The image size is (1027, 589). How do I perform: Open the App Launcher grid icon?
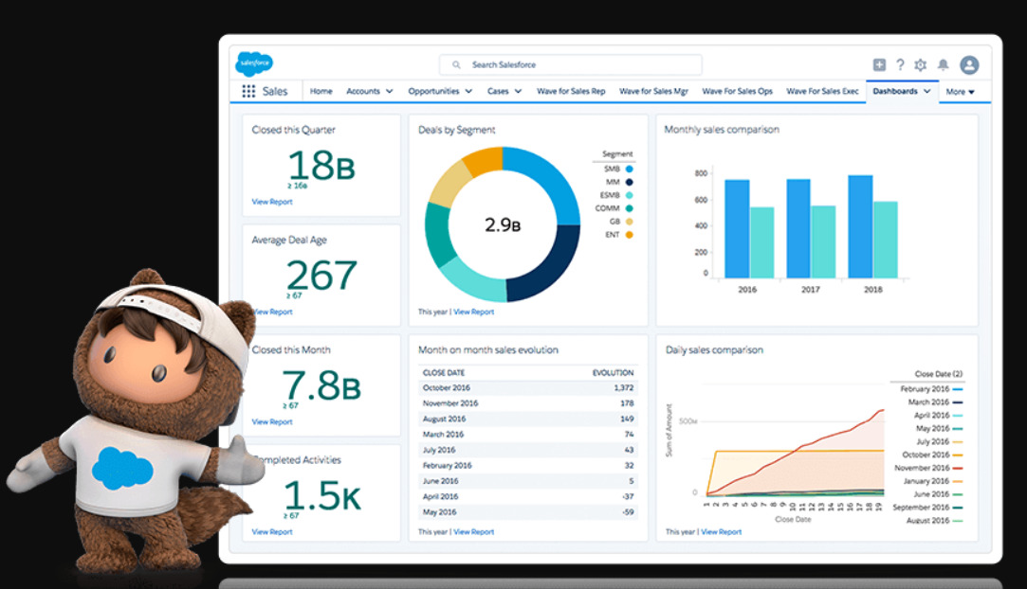pyautogui.click(x=248, y=92)
